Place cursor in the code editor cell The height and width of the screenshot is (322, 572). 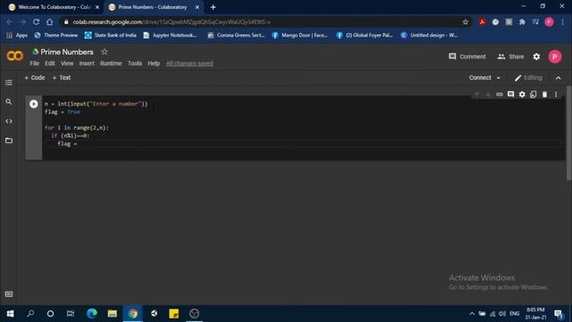pyautogui.click(x=303, y=127)
